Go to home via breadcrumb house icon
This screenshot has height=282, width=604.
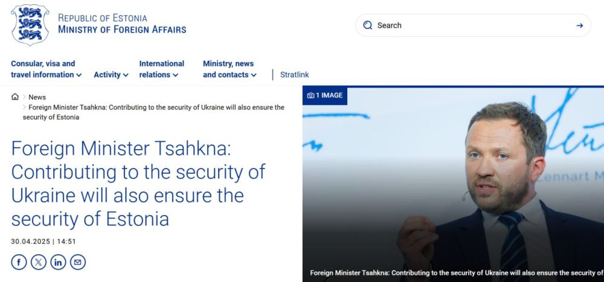pos(15,97)
